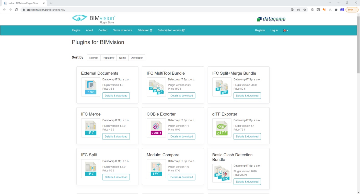
Task: Open the tab search chevron in the title bar
Action: pyautogui.click(x=330, y=3)
